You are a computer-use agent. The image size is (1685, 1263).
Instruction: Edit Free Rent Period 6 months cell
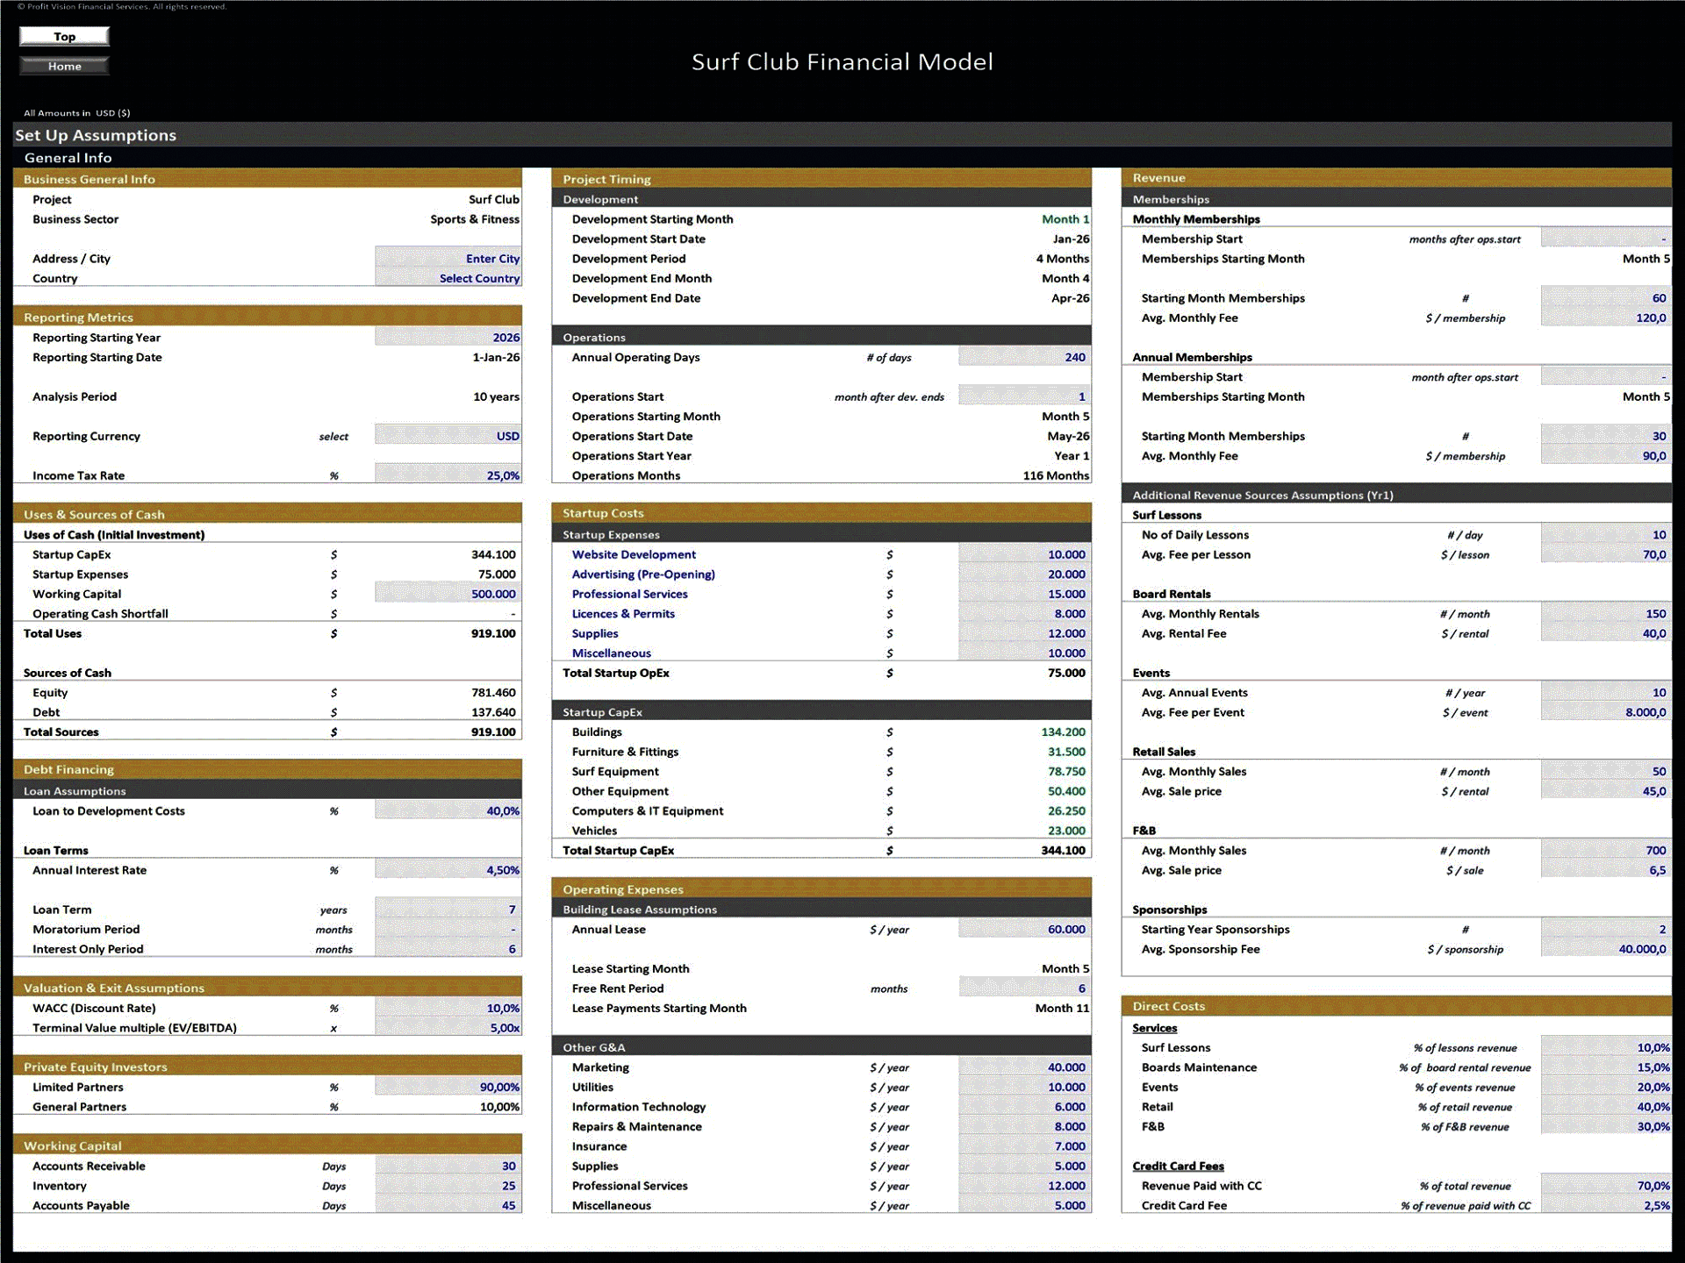pyautogui.click(x=1025, y=988)
